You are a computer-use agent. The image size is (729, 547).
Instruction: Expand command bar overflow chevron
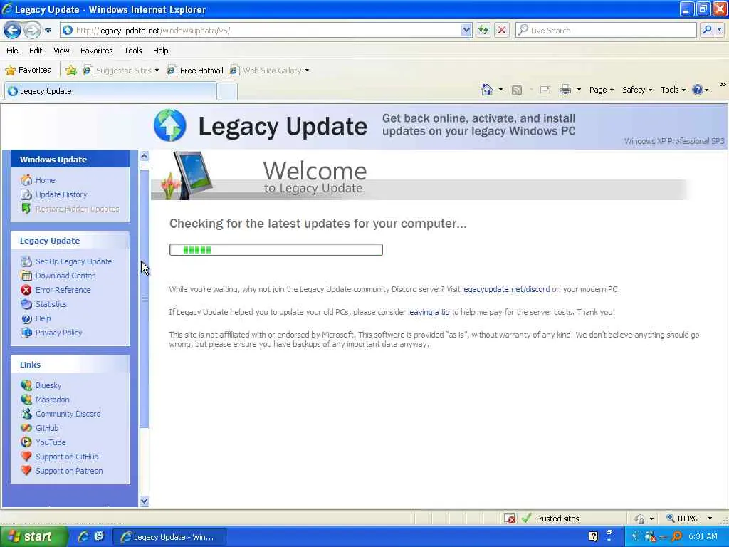(723, 85)
